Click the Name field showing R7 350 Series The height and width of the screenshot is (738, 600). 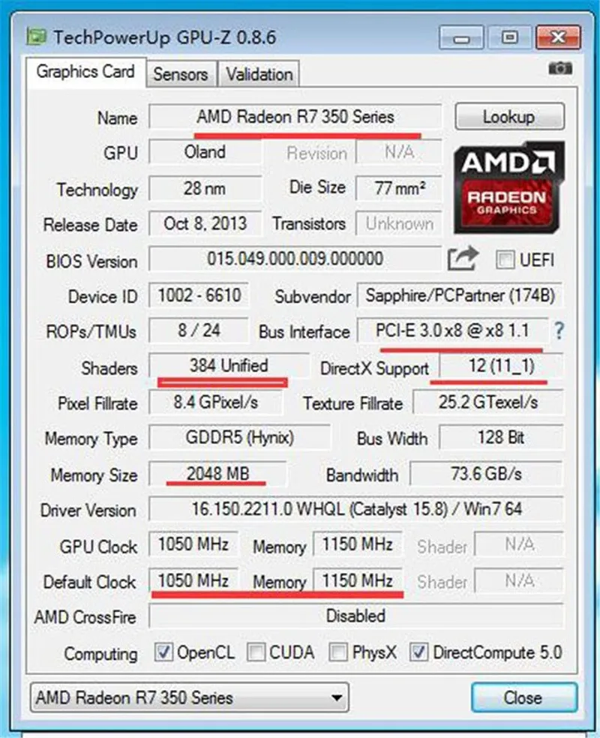[295, 117]
